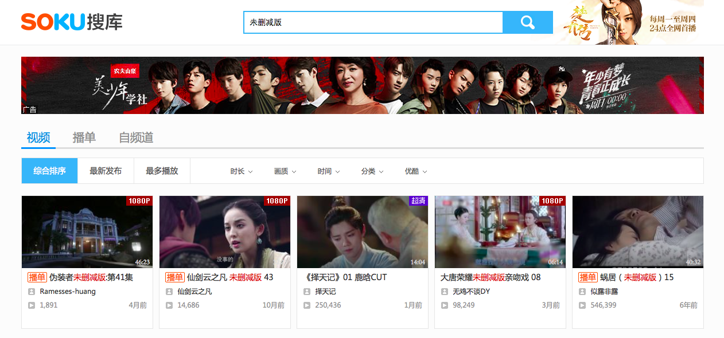724x338 pixels.
Task: Click 1080P badge on 仙剑云之凡 thumbnail
Action: pyautogui.click(x=277, y=201)
